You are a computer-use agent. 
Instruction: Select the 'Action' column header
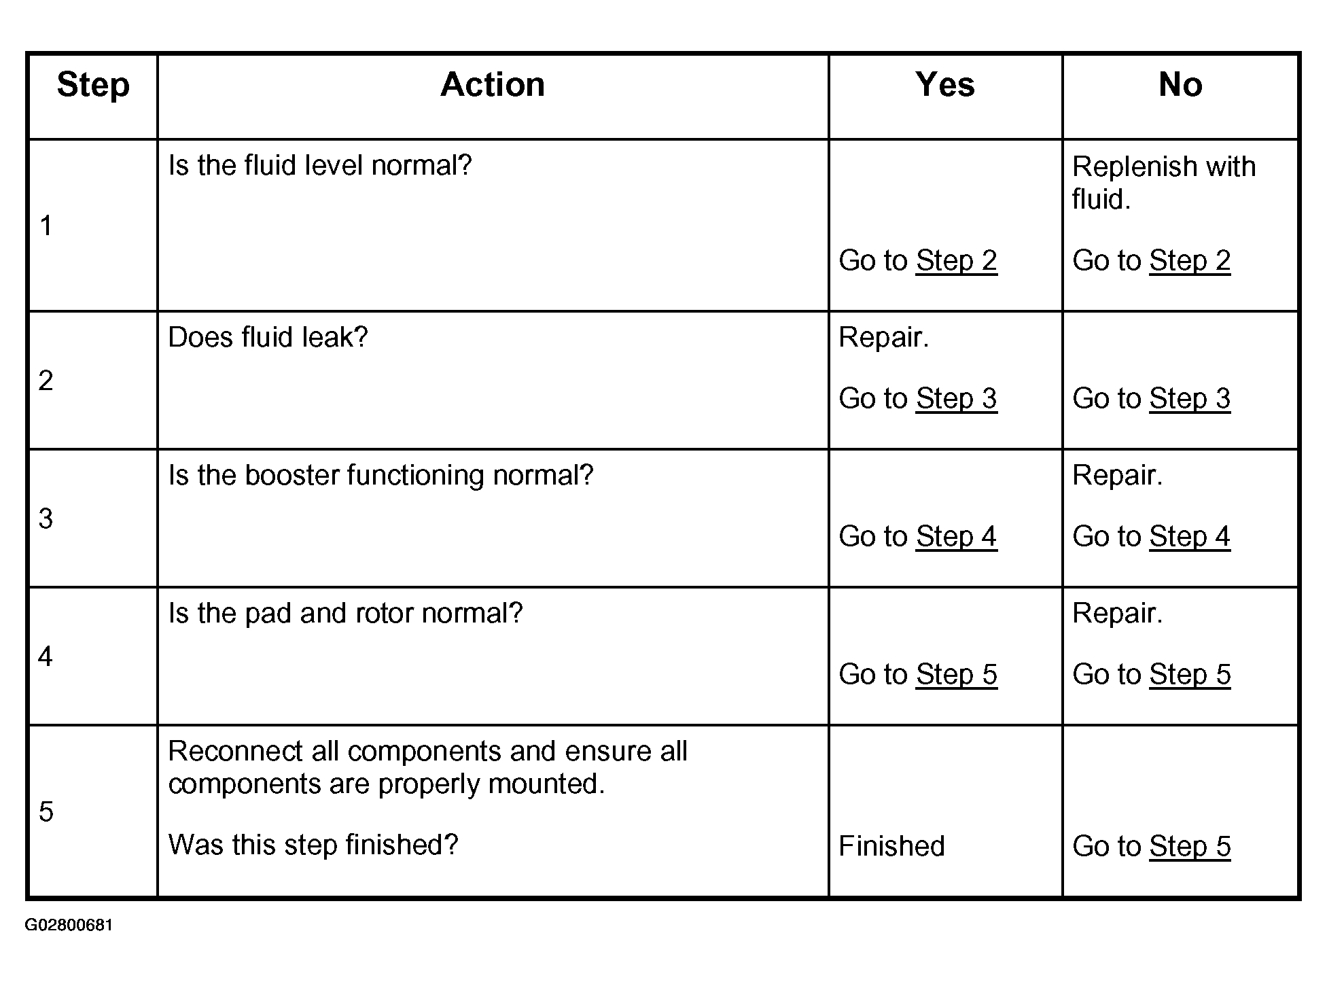tap(493, 85)
